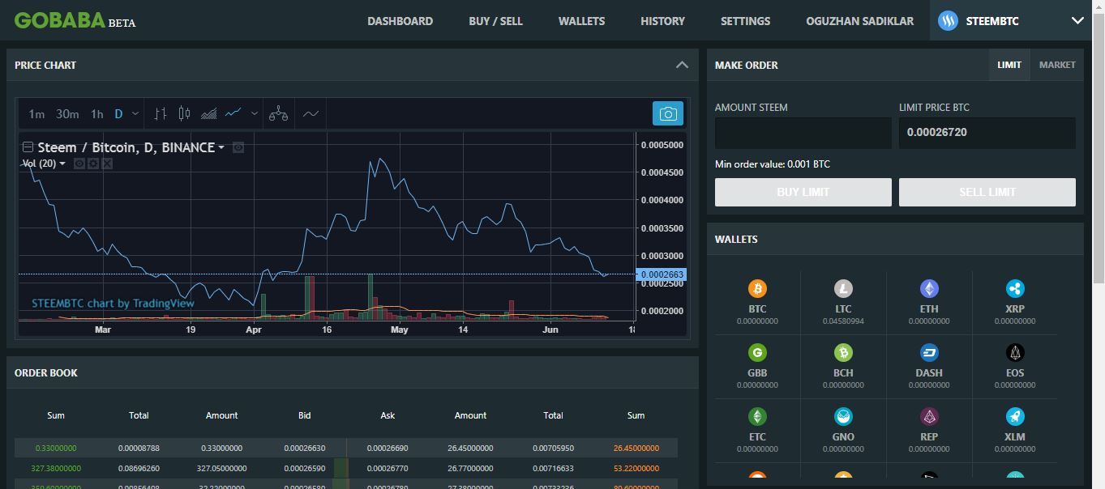Screen dimensions: 1105x489
Task: Open the STEEMBTC market selector
Action: (x=1012, y=21)
